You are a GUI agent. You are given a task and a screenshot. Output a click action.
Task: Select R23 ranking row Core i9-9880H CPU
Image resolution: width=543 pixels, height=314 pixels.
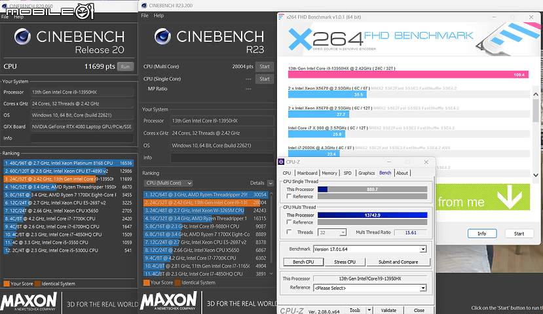(205, 226)
